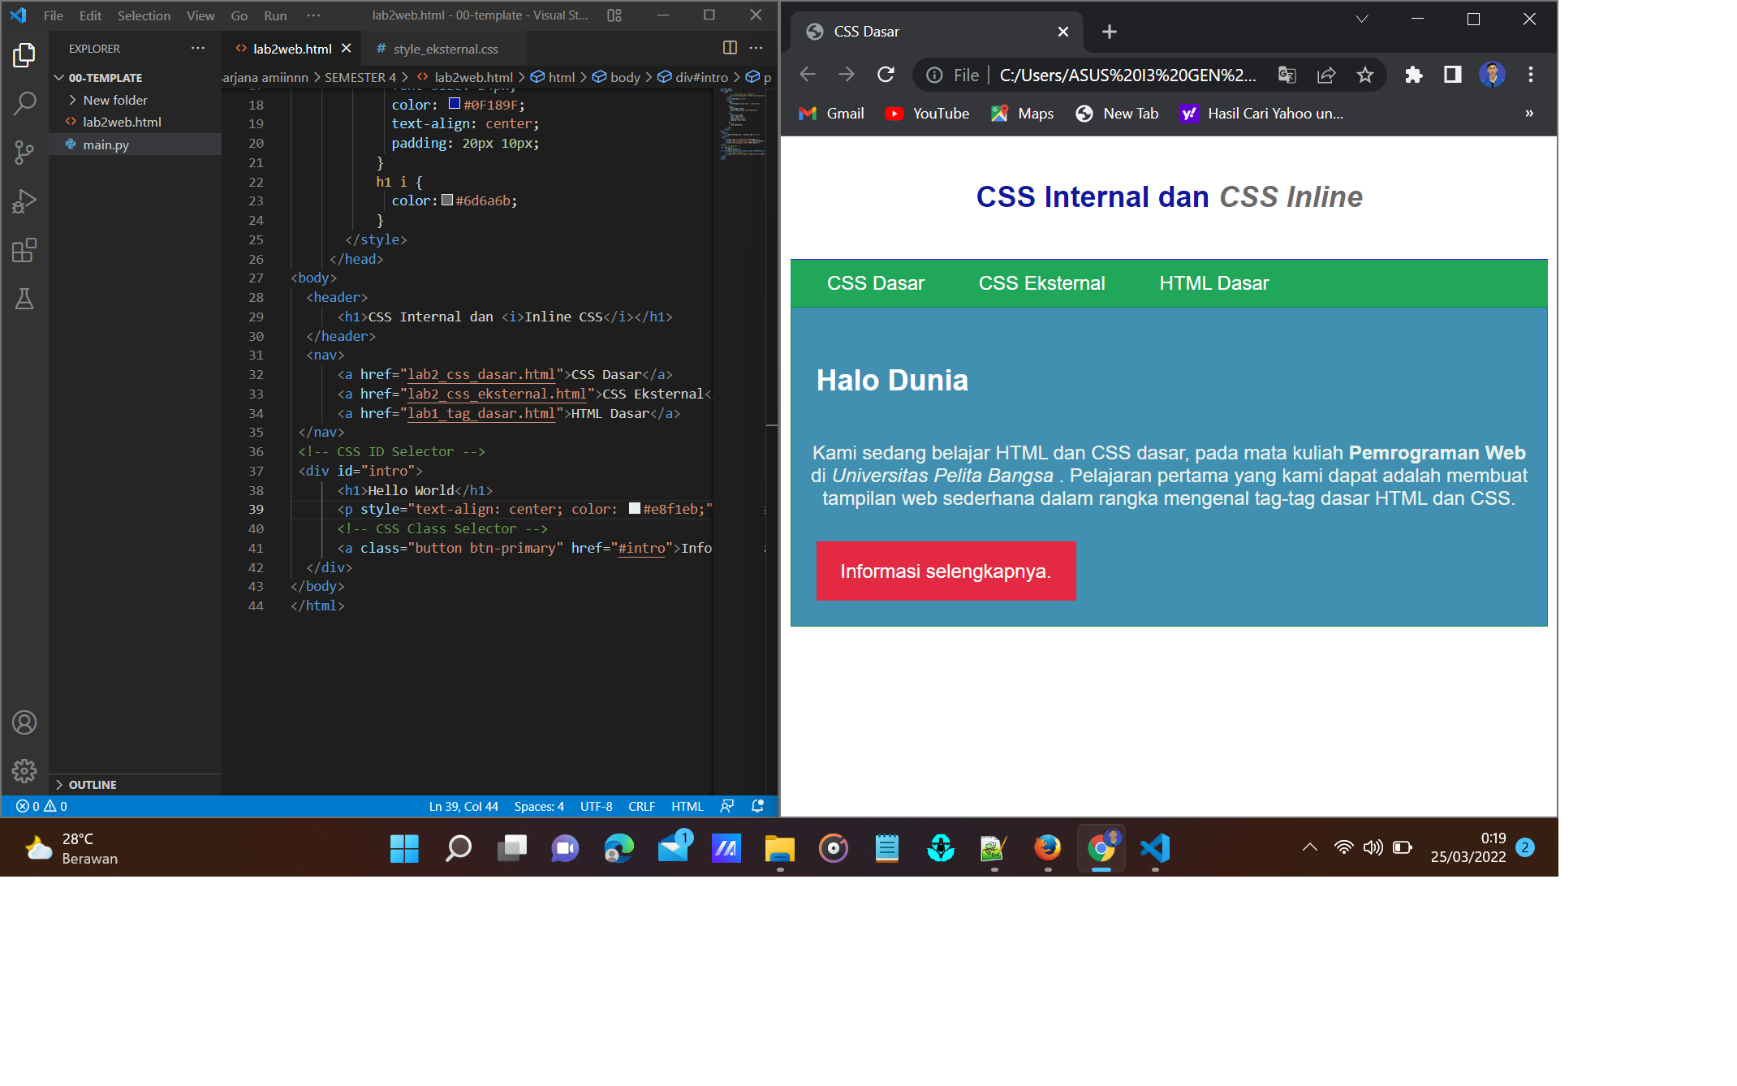Bookmark this page with the star icon

pos(1365,75)
